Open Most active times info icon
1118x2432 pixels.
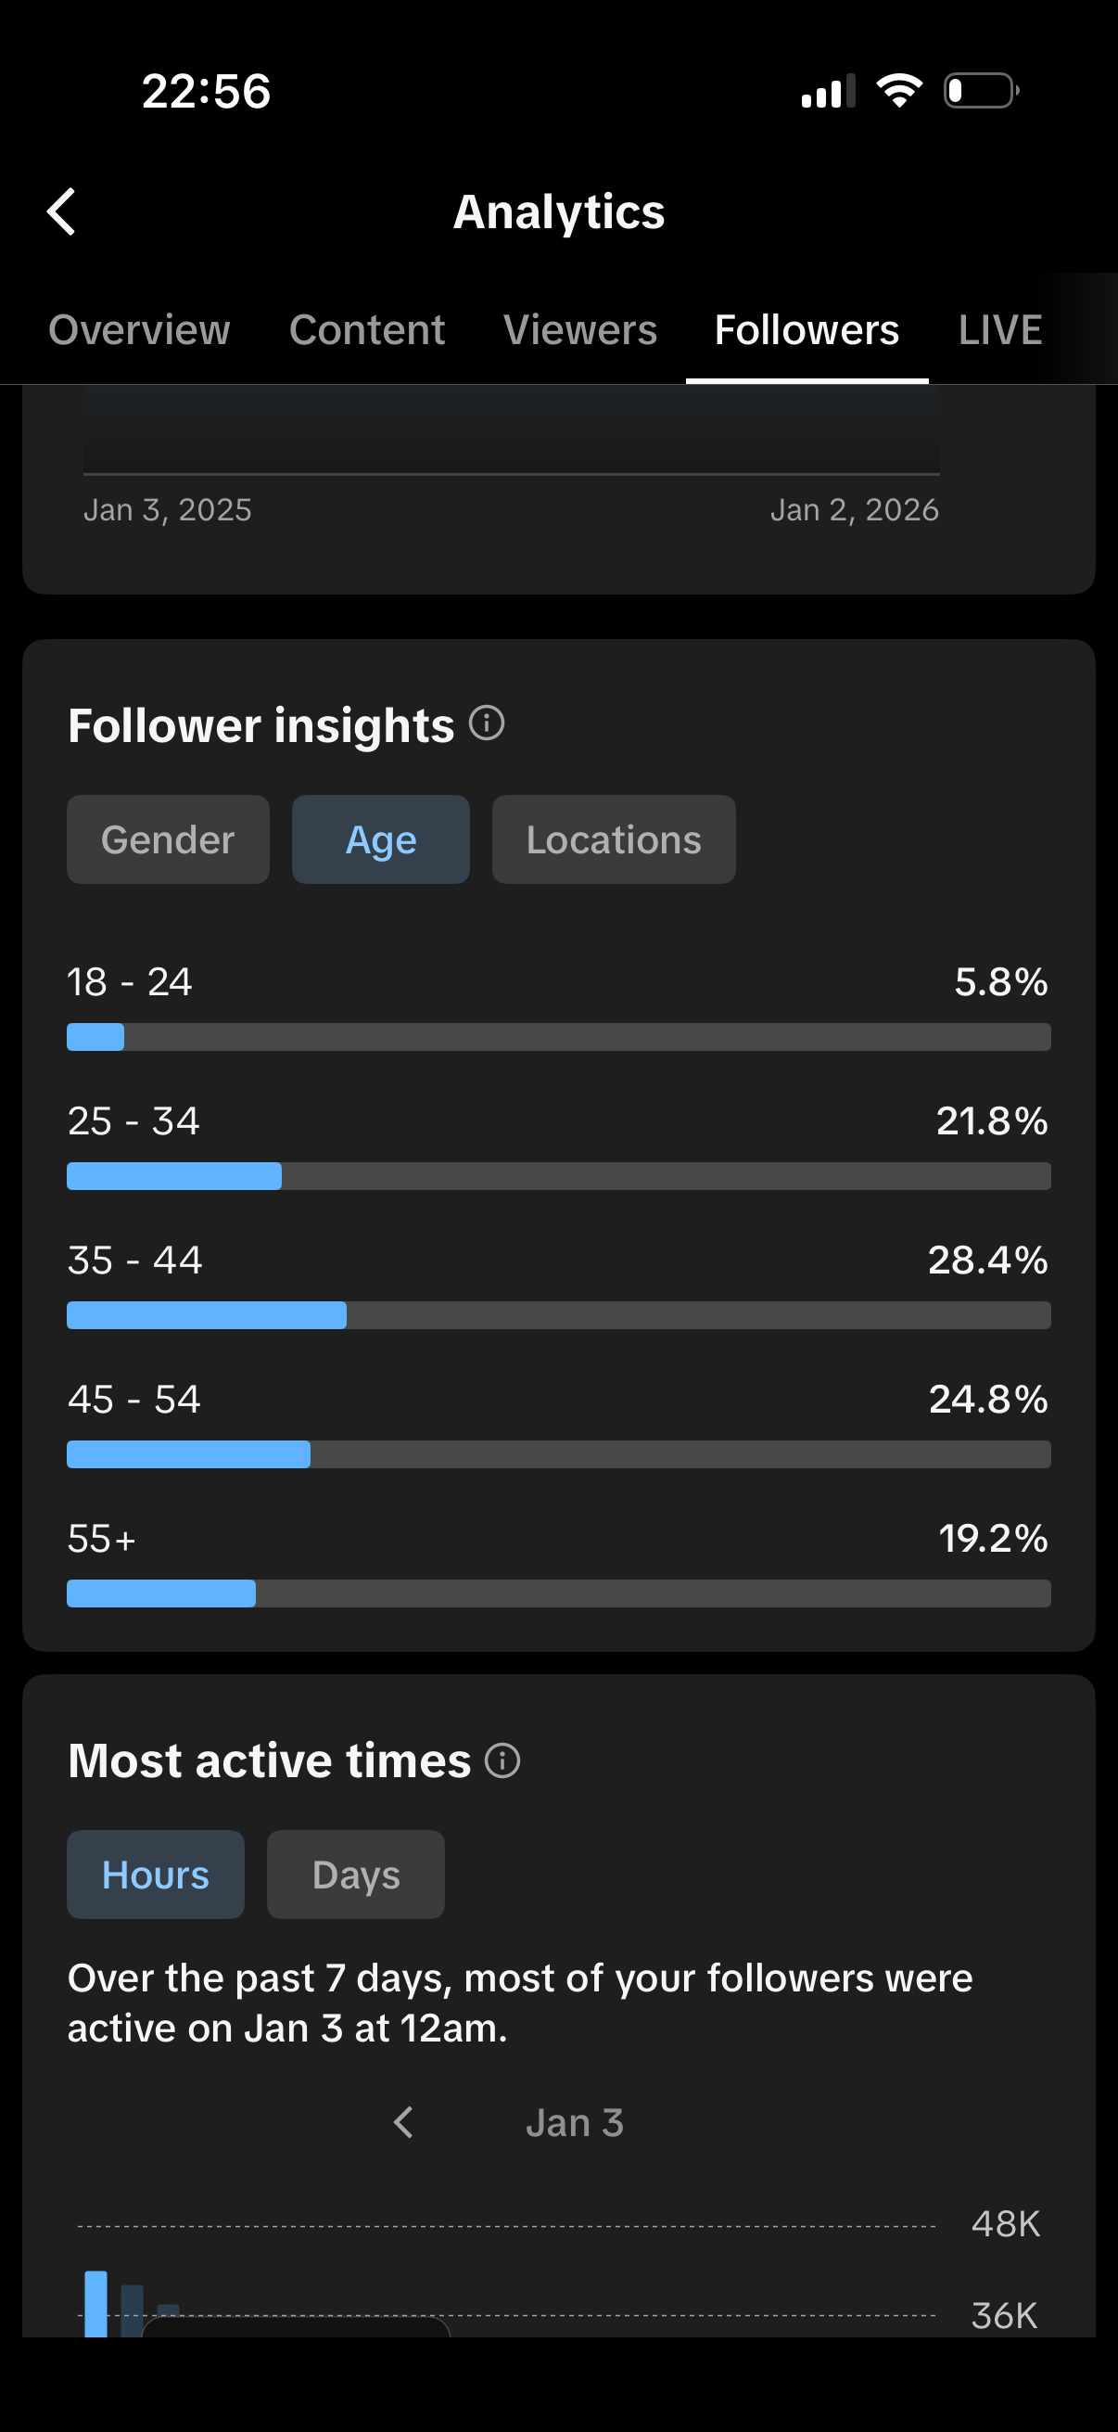502,1760
